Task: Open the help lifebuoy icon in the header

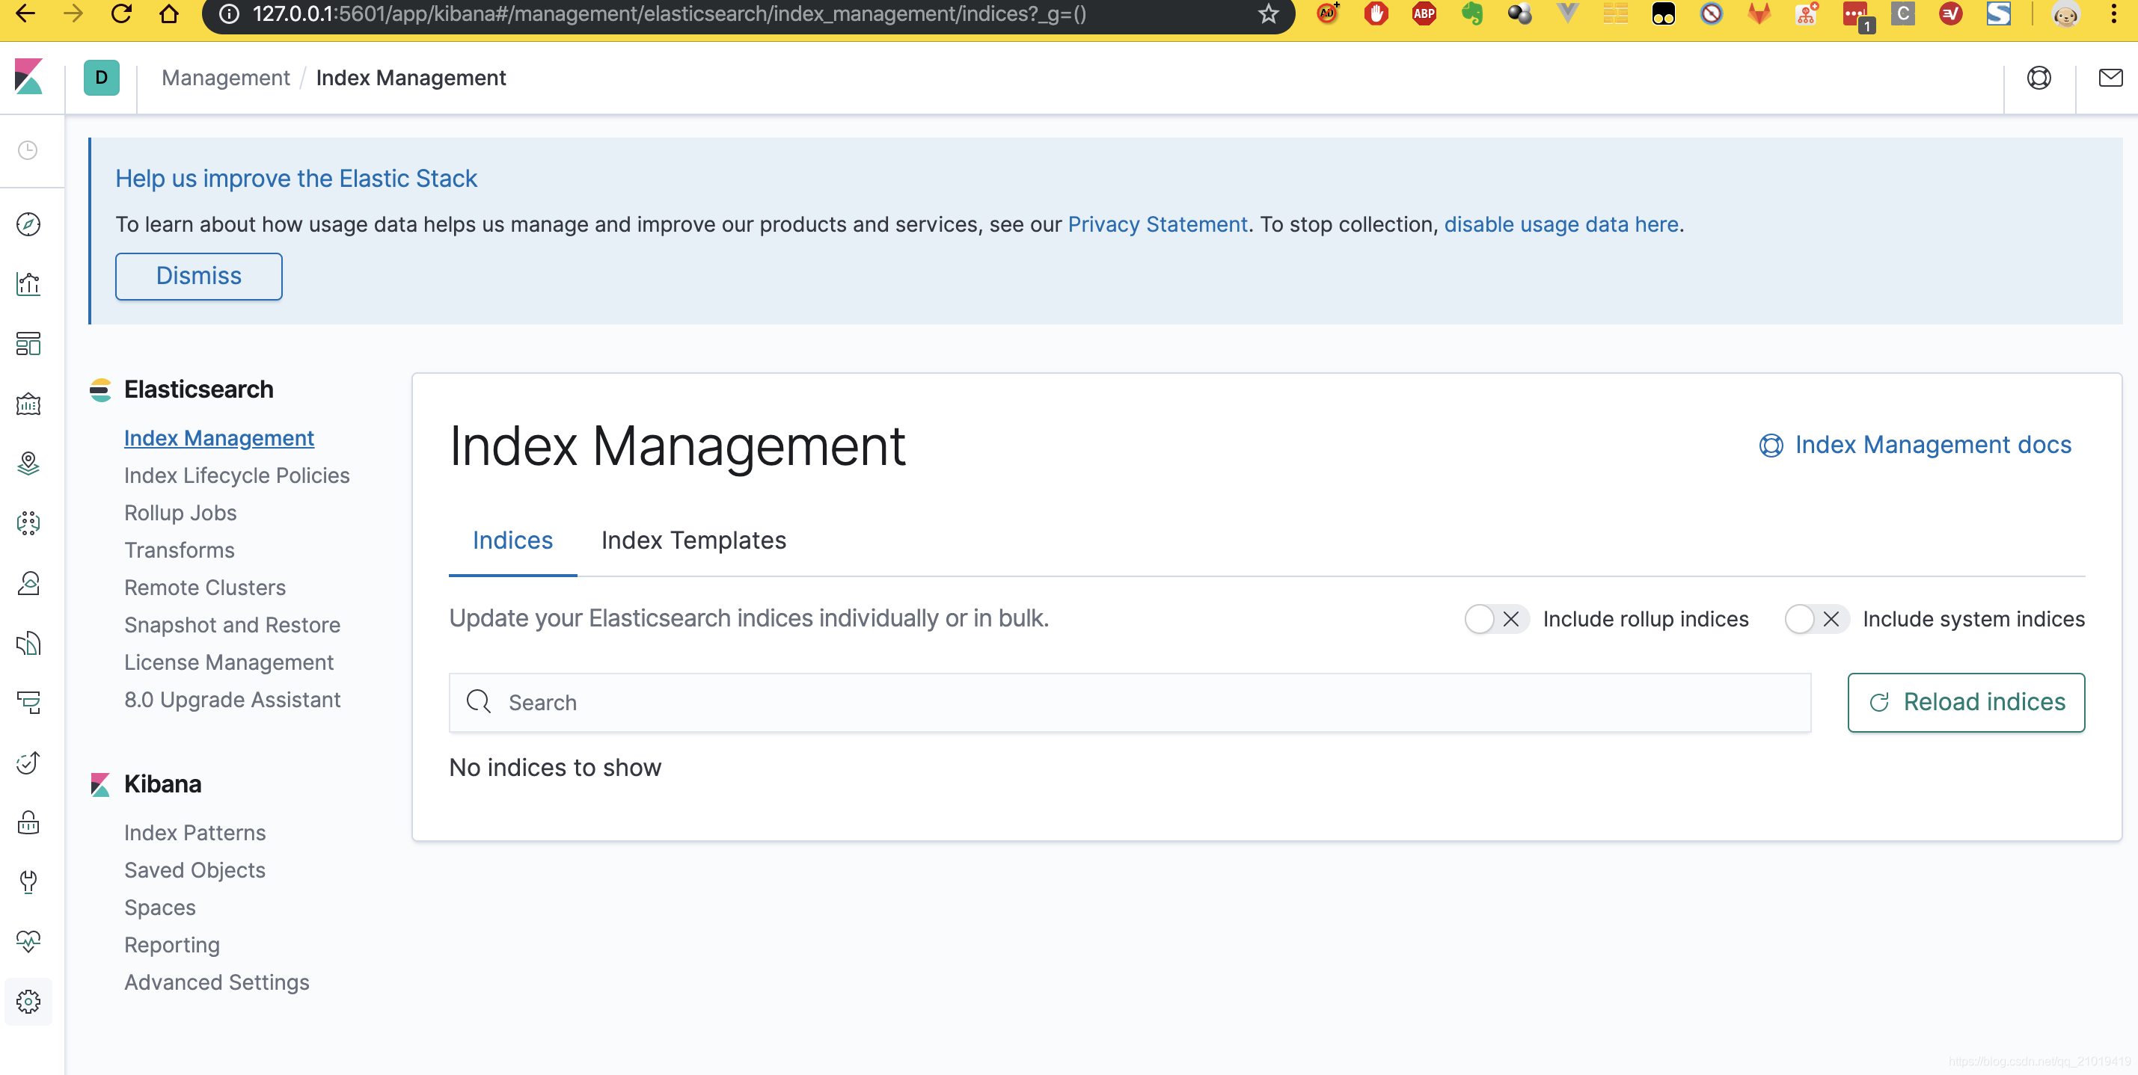Action: [x=2039, y=78]
